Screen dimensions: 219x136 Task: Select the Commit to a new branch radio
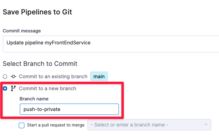click(x=5, y=88)
